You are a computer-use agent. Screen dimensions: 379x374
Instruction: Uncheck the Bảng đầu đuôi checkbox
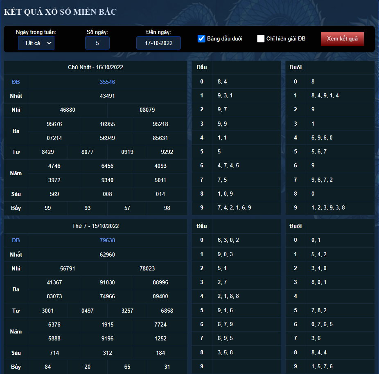(x=201, y=38)
